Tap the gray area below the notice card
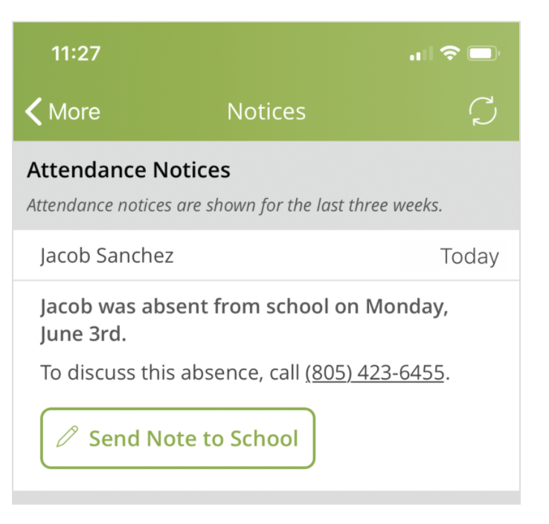The image size is (549, 524). tap(266, 497)
